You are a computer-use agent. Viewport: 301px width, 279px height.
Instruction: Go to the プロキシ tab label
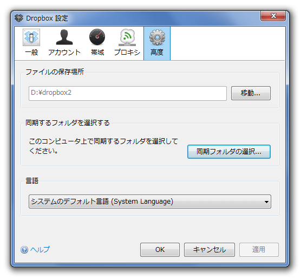[127, 52]
